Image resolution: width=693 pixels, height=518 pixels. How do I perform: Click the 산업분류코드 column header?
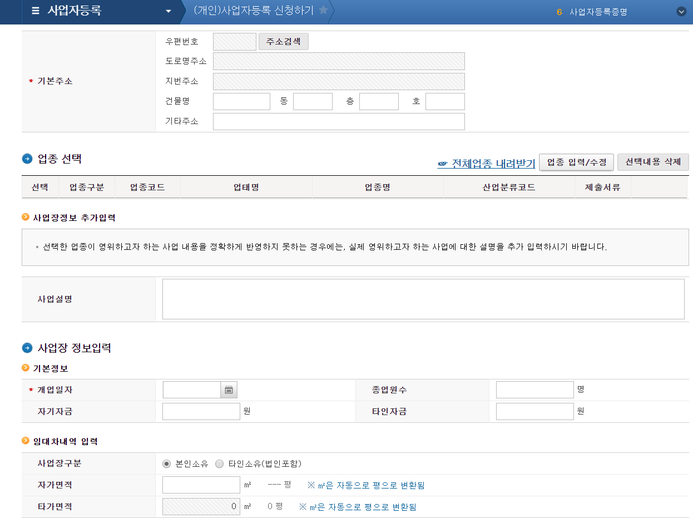(x=509, y=188)
